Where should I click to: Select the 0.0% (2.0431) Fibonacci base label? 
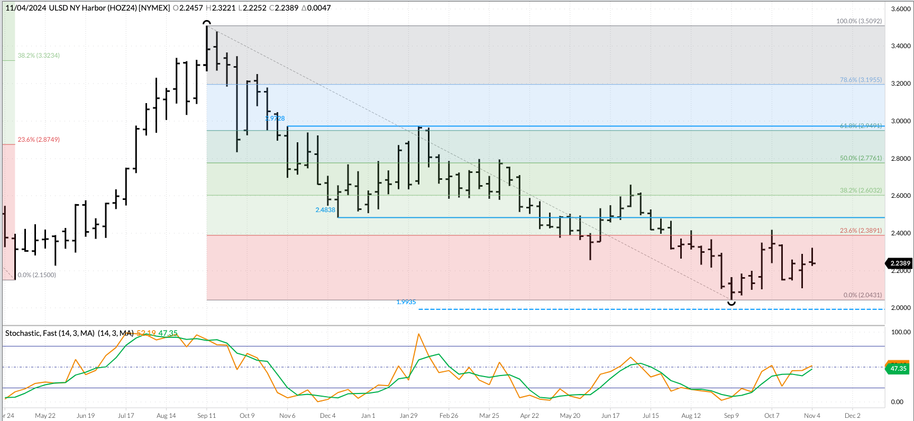tap(862, 295)
